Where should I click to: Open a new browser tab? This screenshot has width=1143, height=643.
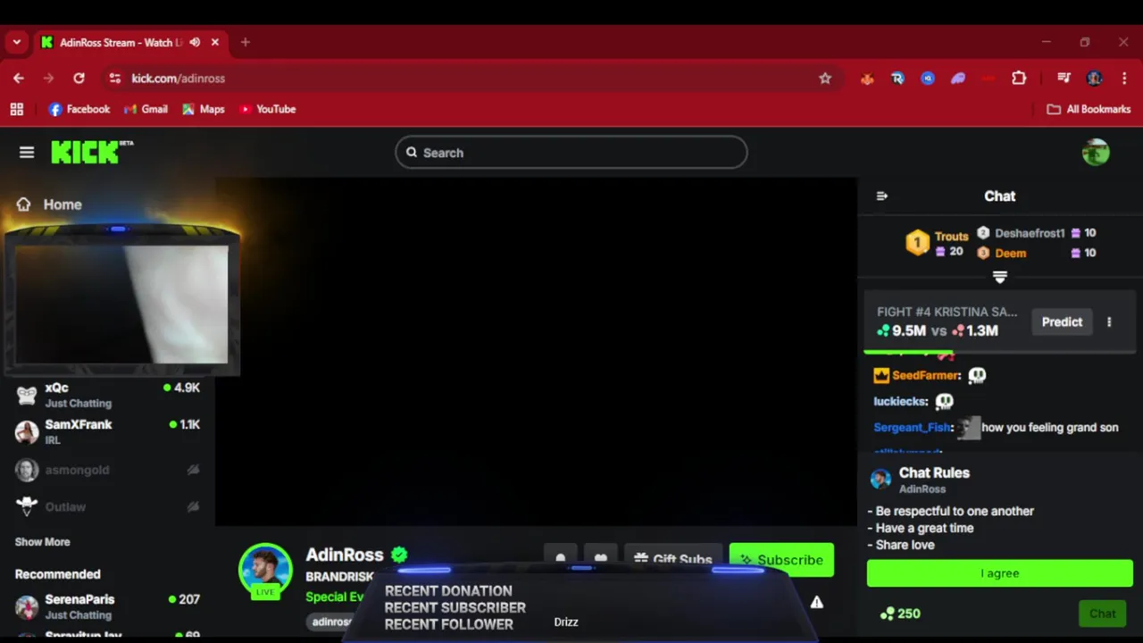(246, 43)
